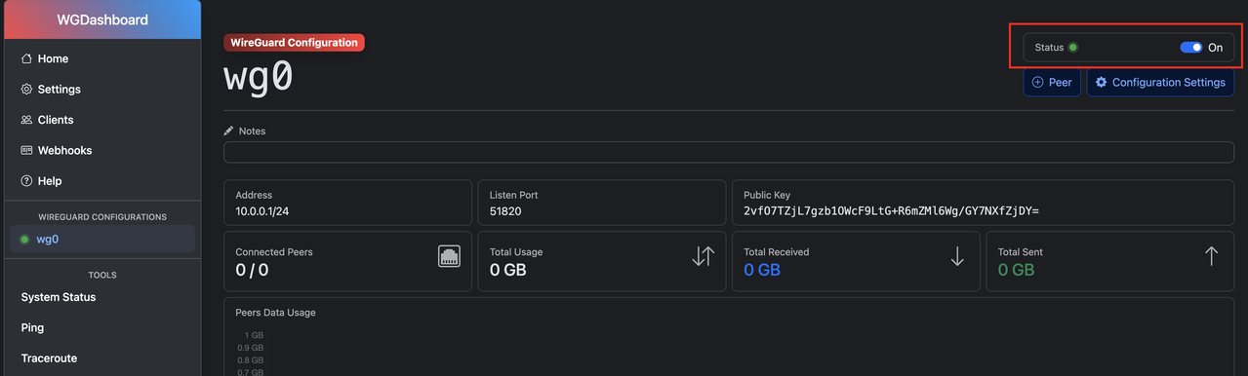1248x376 pixels.
Task: Click the TOOLS section label
Action: 102,276
